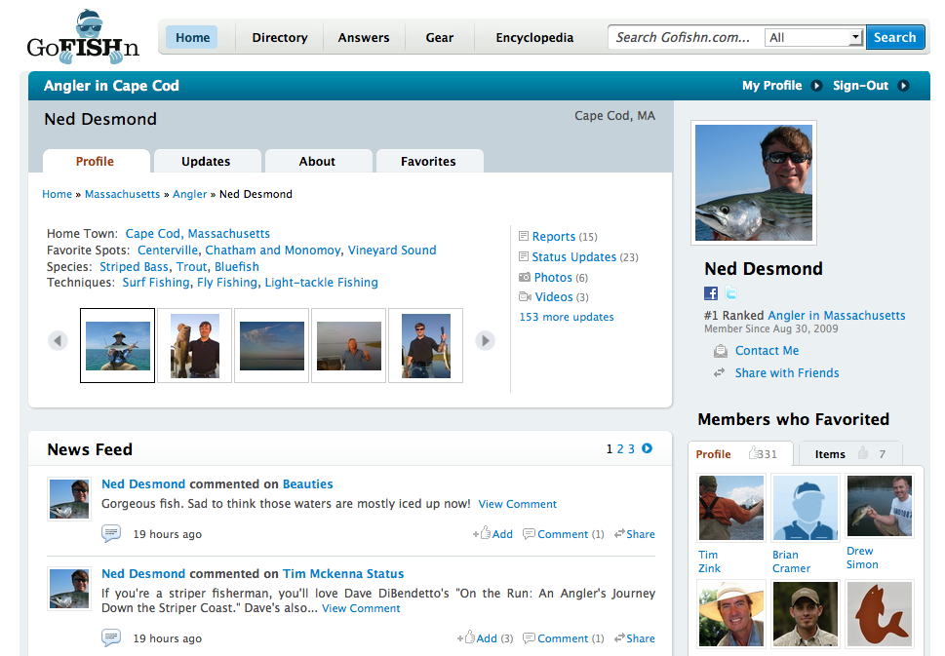945x656 pixels.
Task: Open the Contact Me link
Action: 767,351
